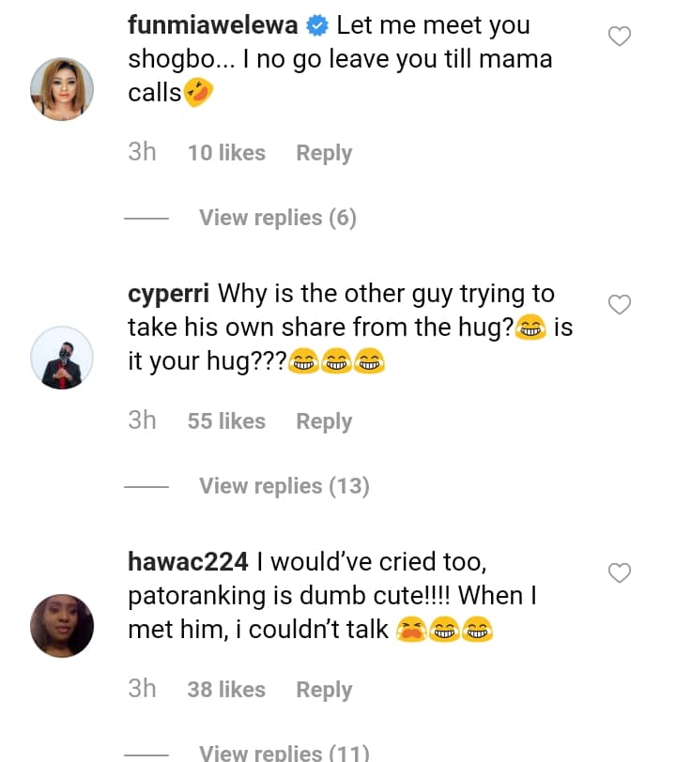The height and width of the screenshot is (762, 676).
Task: Open hawac224's profile picture
Action: coord(62,625)
